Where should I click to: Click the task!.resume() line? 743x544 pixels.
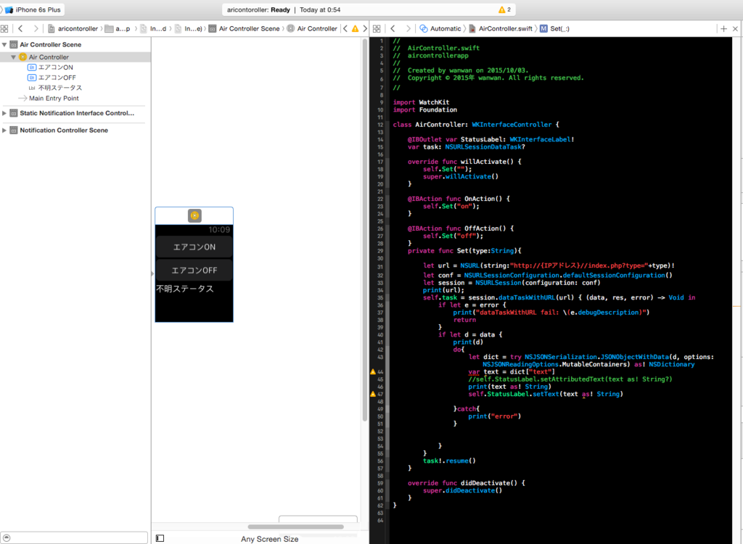coord(449,461)
